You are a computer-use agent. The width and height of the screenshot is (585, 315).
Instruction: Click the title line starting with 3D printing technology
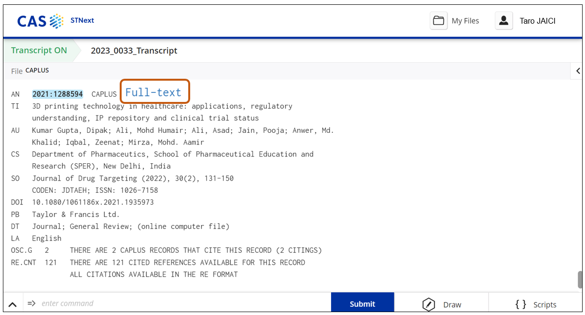162,106
